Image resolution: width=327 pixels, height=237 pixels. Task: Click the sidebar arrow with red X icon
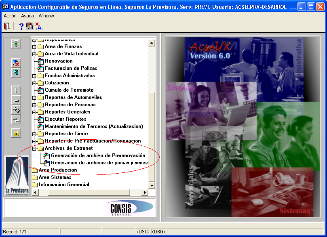point(16,63)
